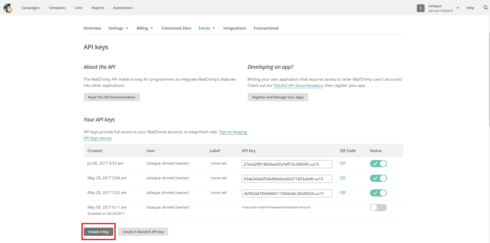Open the Extras dropdown menu
Screen dimensions: 490x243
[x=207, y=28]
